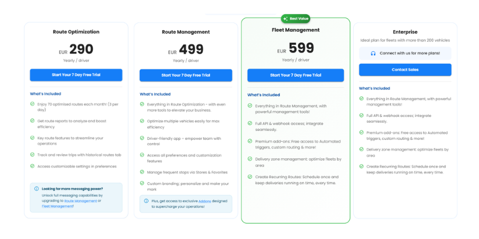Click the sparkle icon on Best Value badge
479x239 pixels.
(286, 19)
